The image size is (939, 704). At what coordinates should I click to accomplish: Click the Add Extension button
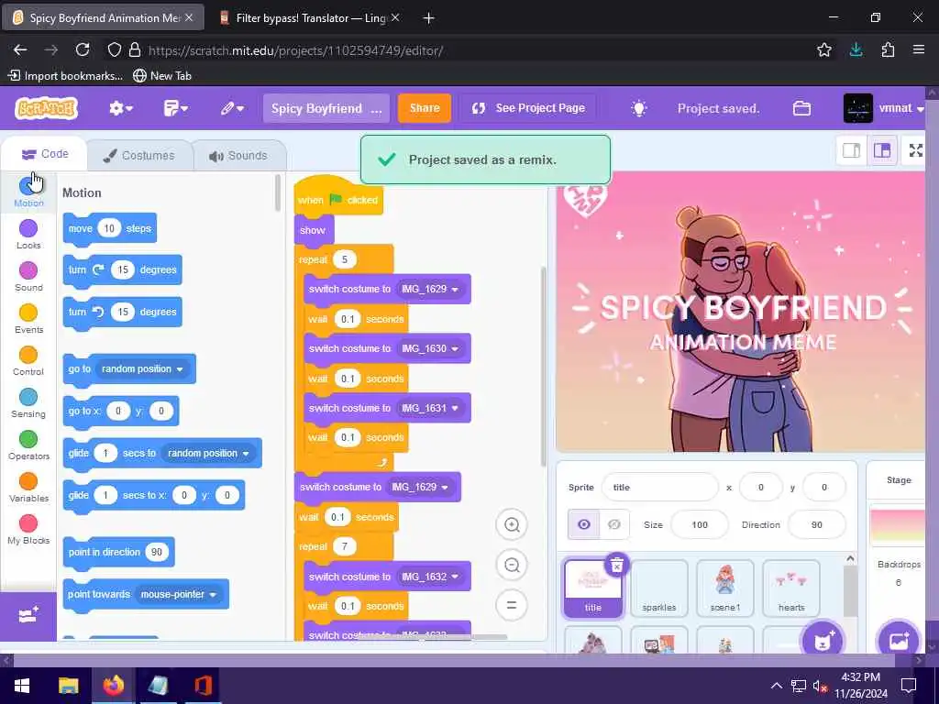point(28,616)
